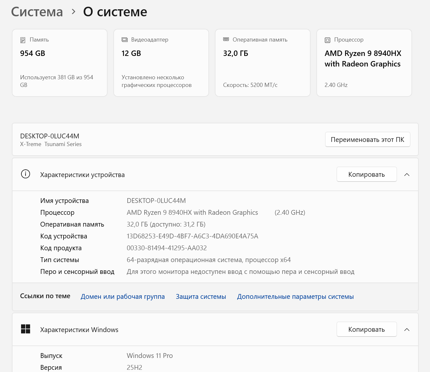Copy device specifications with Копировать button

pyautogui.click(x=366, y=174)
